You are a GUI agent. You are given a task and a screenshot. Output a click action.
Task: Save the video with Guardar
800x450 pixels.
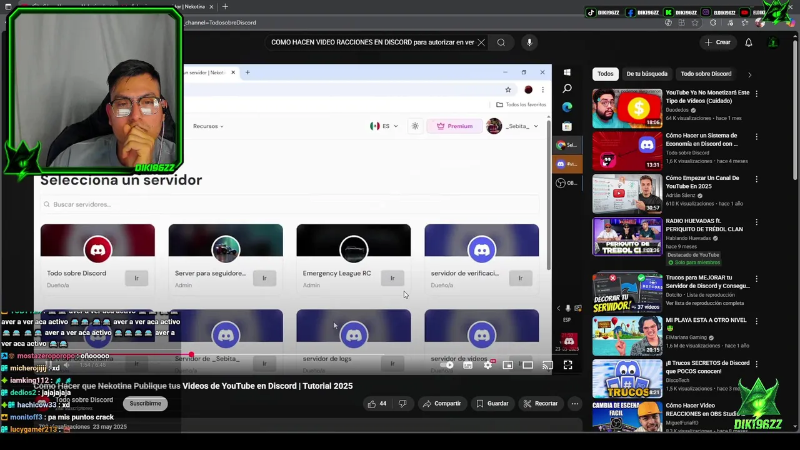492,404
